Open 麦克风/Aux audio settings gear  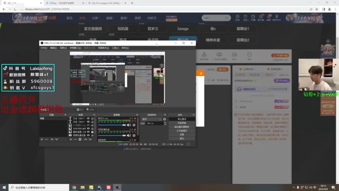click(134, 125)
